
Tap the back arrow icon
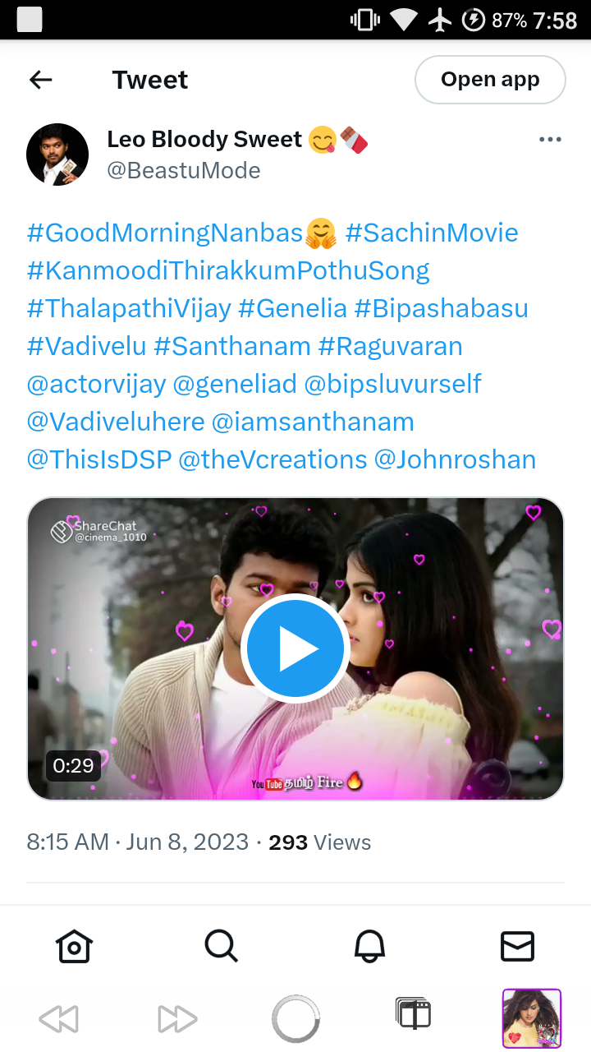click(40, 80)
